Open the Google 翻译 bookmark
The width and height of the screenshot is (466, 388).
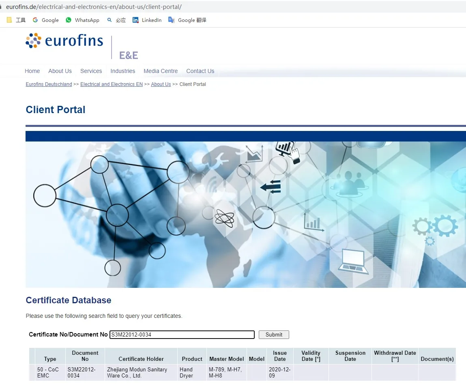point(187,20)
